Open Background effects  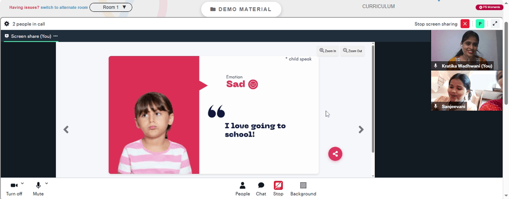(x=303, y=189)
